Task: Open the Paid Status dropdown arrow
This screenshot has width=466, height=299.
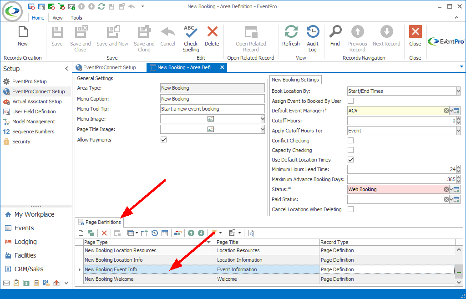Action: 451,199
